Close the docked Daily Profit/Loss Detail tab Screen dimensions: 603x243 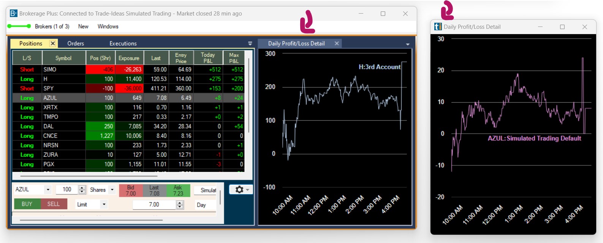337,44
